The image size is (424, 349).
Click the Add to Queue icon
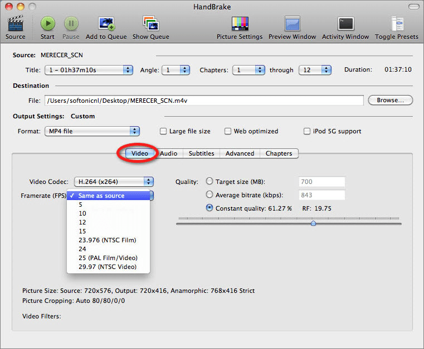[106, 24]
